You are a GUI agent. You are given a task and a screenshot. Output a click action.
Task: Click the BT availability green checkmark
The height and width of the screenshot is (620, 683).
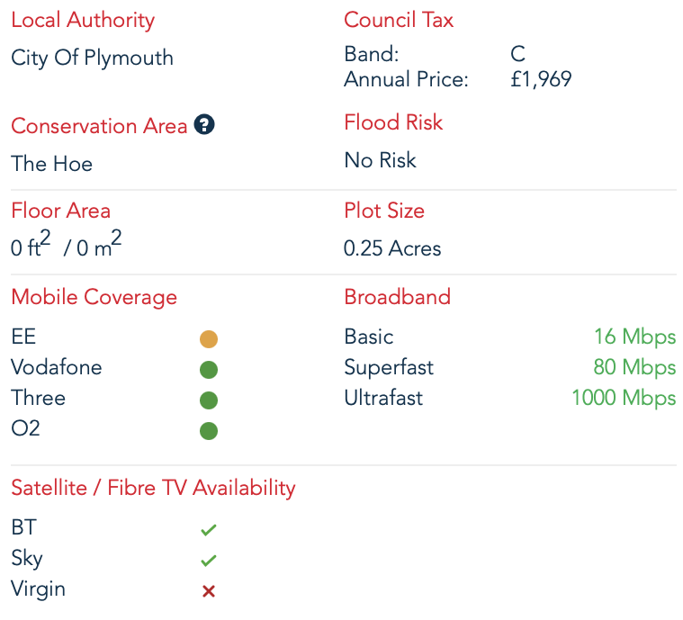[x=209, y=530]
